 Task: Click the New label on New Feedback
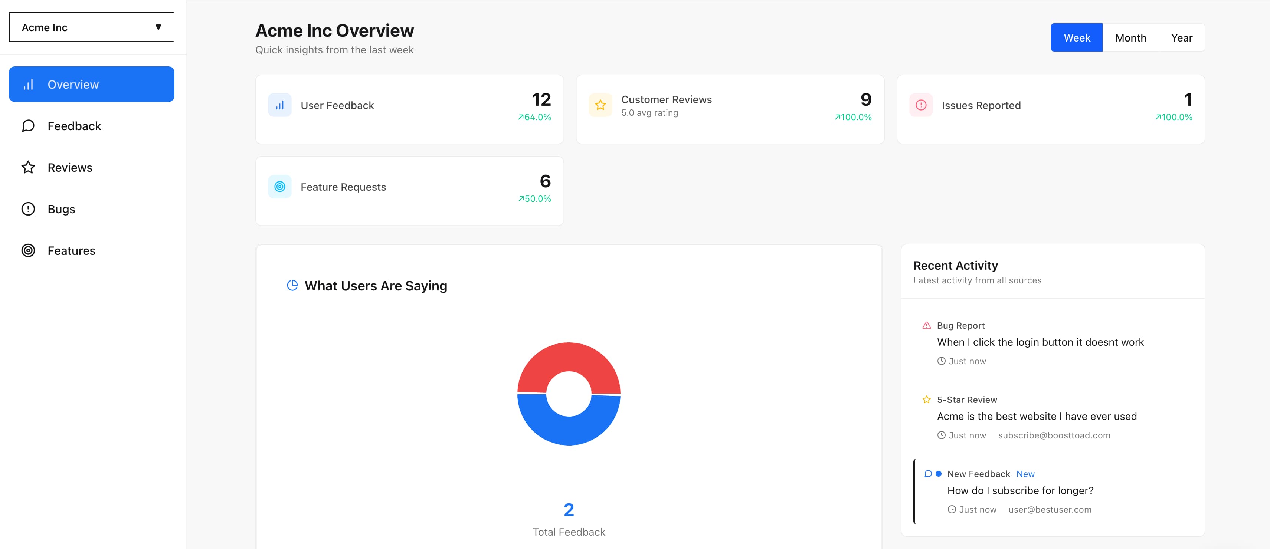1025,474
